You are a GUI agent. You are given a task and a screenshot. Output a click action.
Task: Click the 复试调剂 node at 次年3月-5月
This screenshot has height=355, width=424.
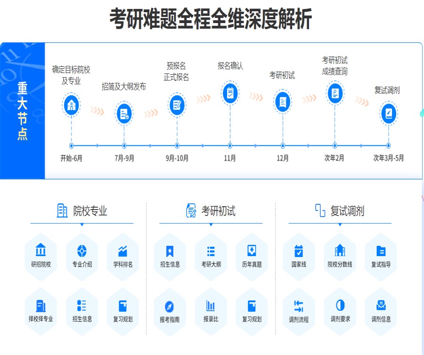click(x=388, y=113)
